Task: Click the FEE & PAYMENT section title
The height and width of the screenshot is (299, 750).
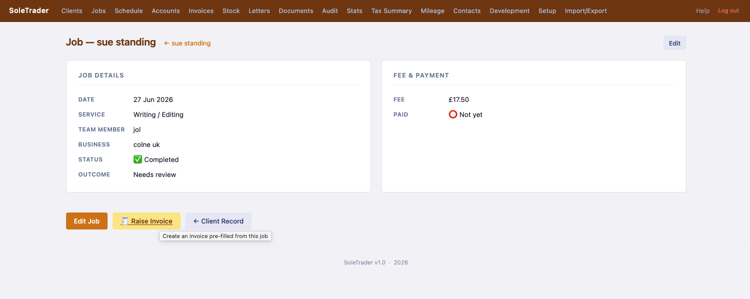Action: click(421, 75)
